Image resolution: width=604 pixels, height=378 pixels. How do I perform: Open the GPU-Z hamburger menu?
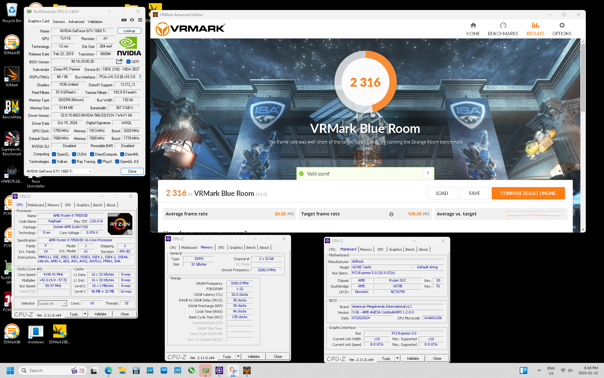coord(140,20)
